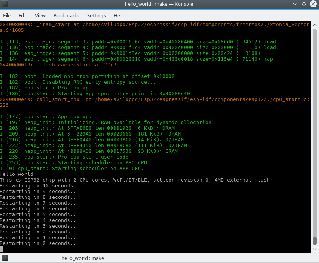Minimize the Konsole window

pyautogui.click(x=294, y=4)
